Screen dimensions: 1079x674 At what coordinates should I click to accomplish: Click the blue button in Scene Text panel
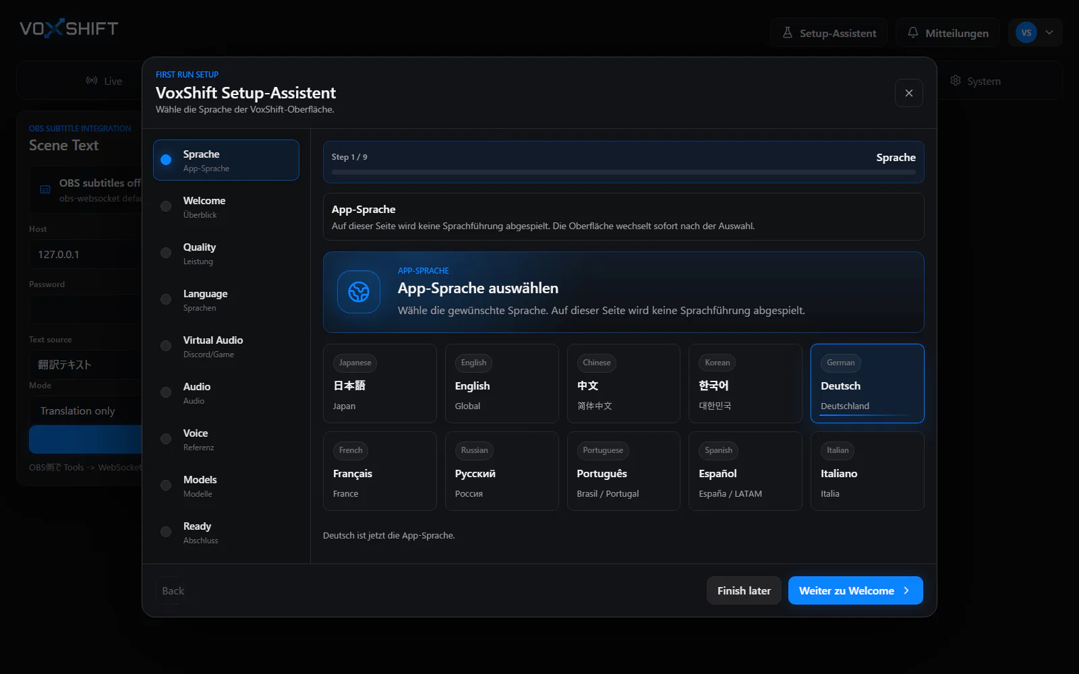coord(86,439)
